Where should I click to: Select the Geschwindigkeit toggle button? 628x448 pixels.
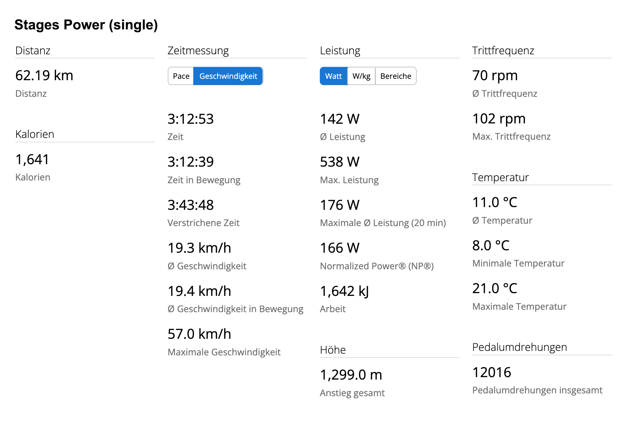(x=228, y=76)
